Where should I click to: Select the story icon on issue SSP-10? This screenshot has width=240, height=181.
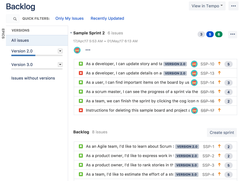pyautogui.click(x=80, y=64)
